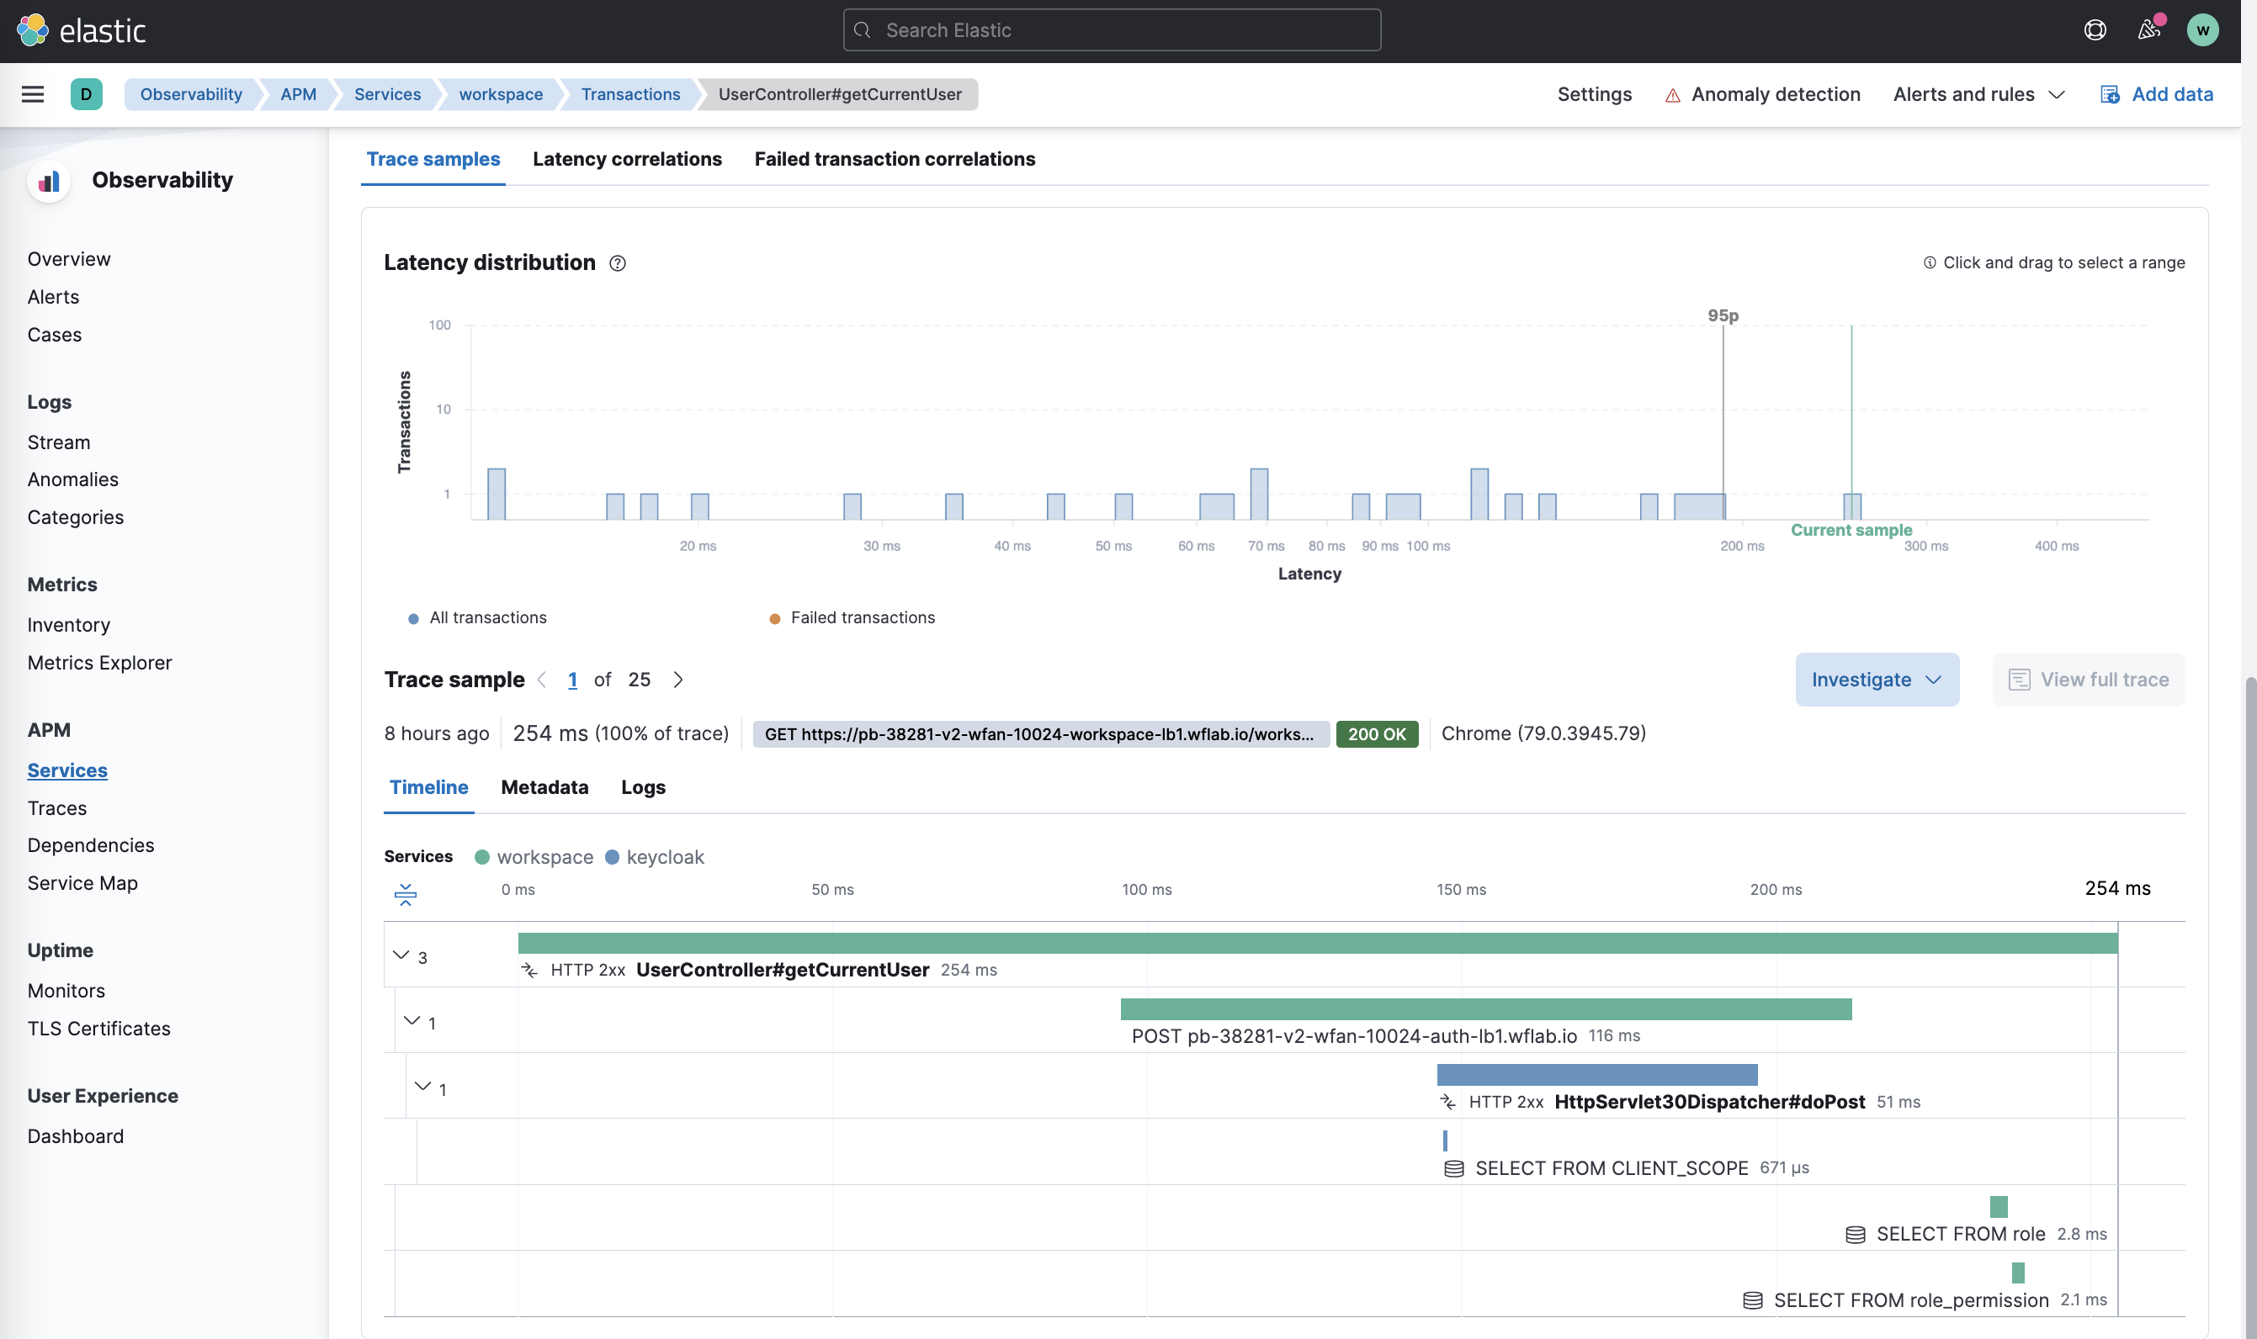
Task: Click the Add data icon
Action: 2110,95
